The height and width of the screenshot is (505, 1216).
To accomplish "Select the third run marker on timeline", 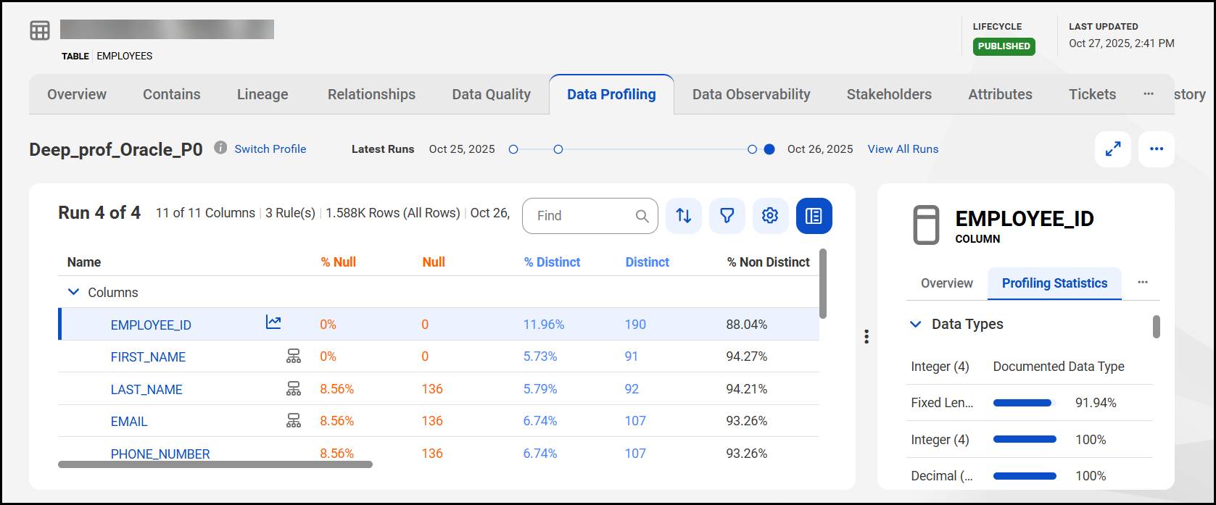I will click(x=753, y=149).
